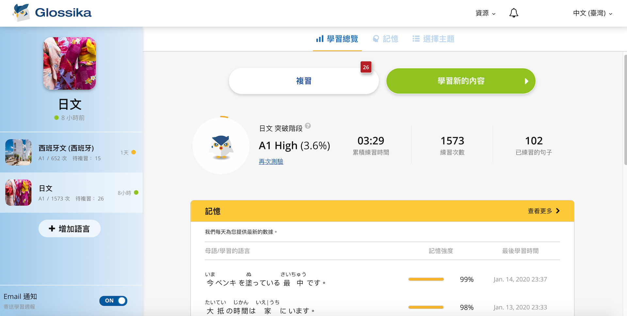Open 查看更多 in the 記憶 panel
The image size is (627, 316).
[x=544, y=211]
